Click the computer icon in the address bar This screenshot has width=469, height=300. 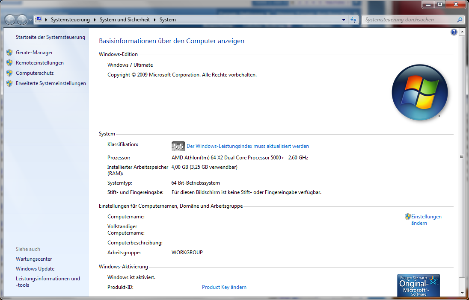tap(38, 20)
